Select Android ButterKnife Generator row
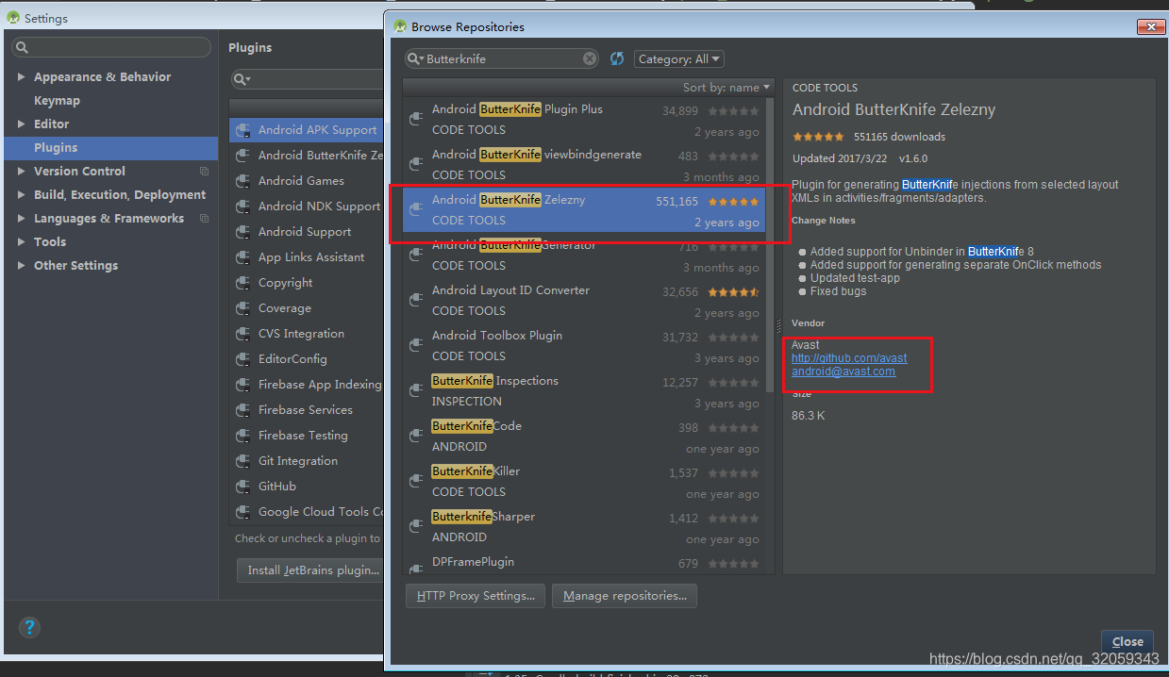The image size is (1169, 677). point(584,255)
